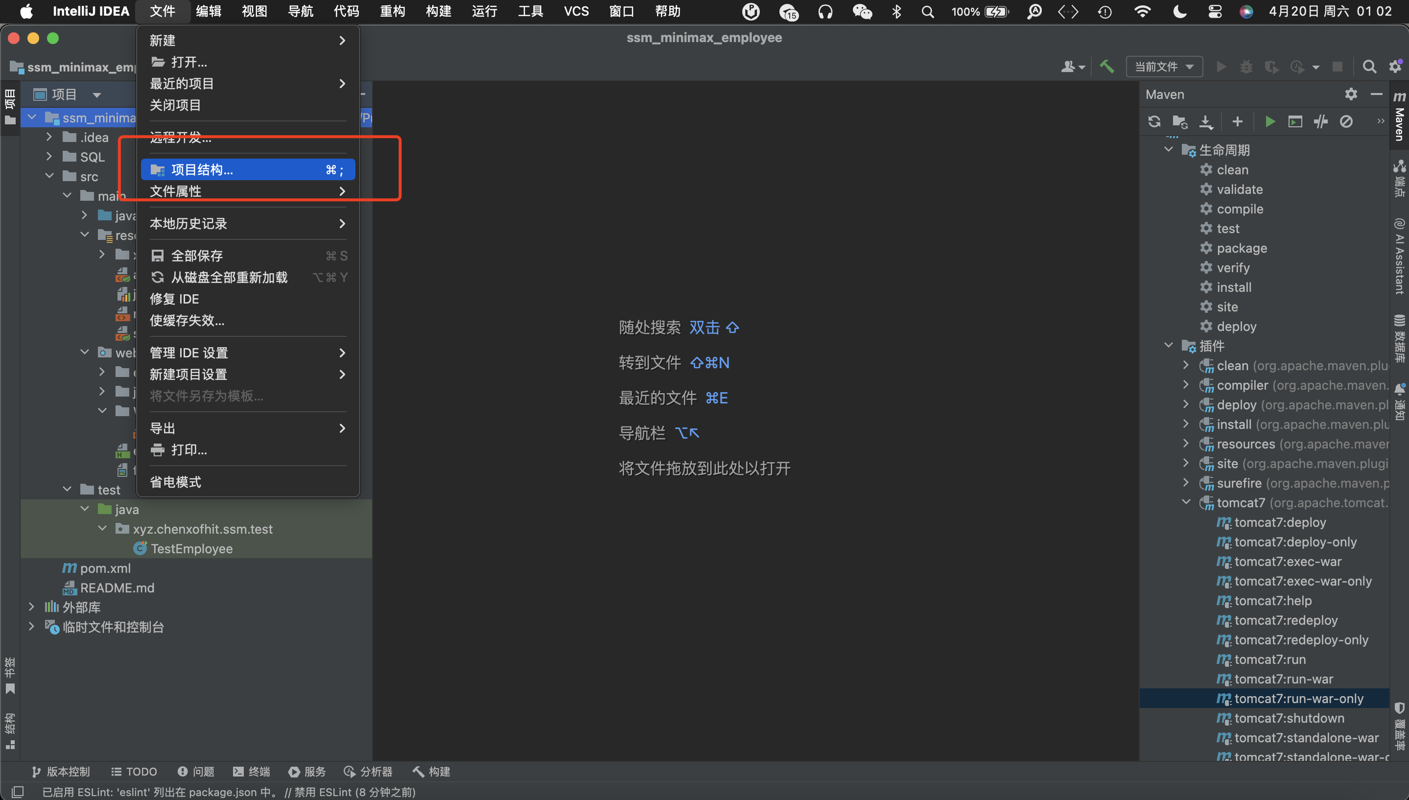Image resolution: width=1409 pixels, height=800 pixels.
Task: Open the 终端 tool window button
Action: click(251, 772)
